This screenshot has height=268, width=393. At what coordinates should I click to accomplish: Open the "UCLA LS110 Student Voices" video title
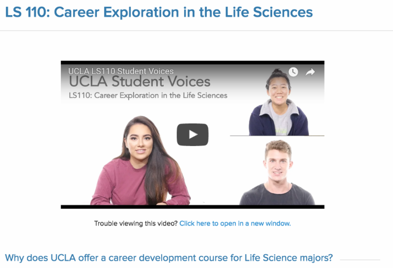click(x=121, y=72)
